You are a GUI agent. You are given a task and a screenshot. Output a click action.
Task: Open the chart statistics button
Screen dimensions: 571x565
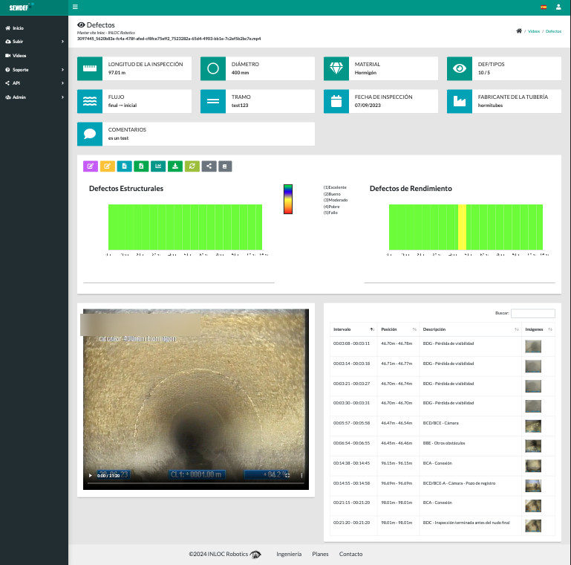coord(158,167)
